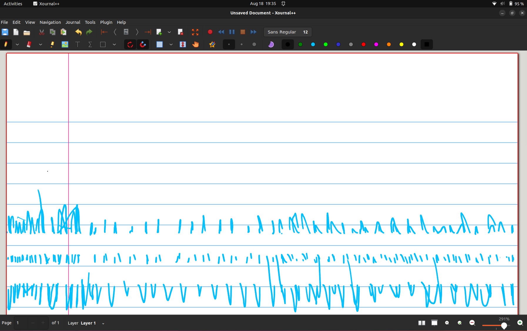Select the Highlighter tool
This screenshot has width=527, height=331.
point(52,44)
